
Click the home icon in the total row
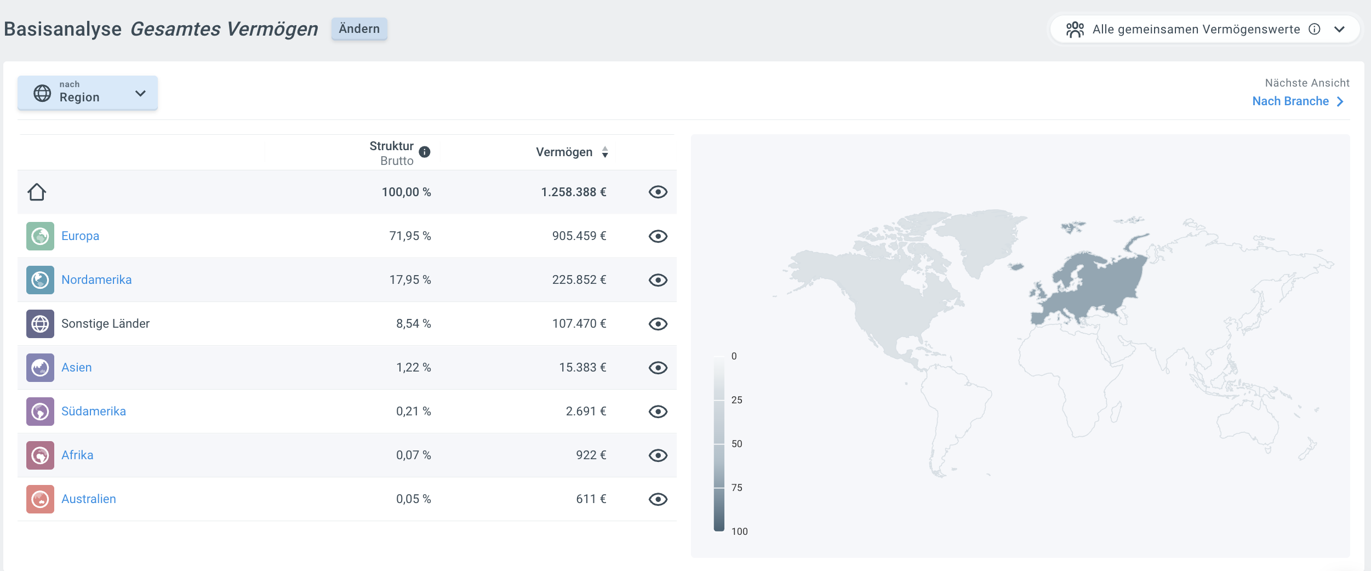[37, 192]
